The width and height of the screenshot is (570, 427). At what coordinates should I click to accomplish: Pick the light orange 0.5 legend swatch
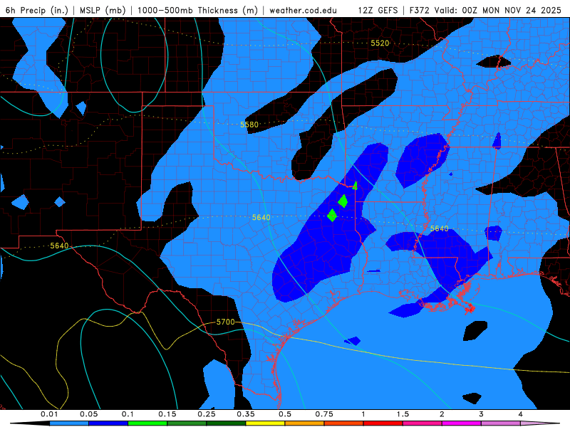[x=305, y=423]
